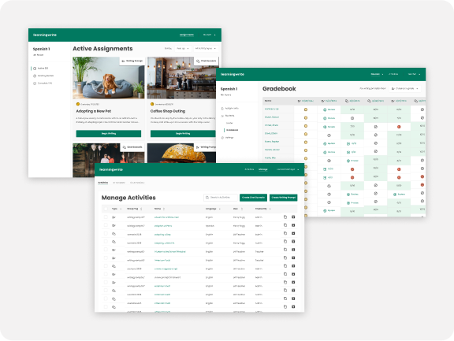This screenshot has width=454, height=341.
Task: Check second row checkbox in Manage Activities
Action: click(106, 225)
